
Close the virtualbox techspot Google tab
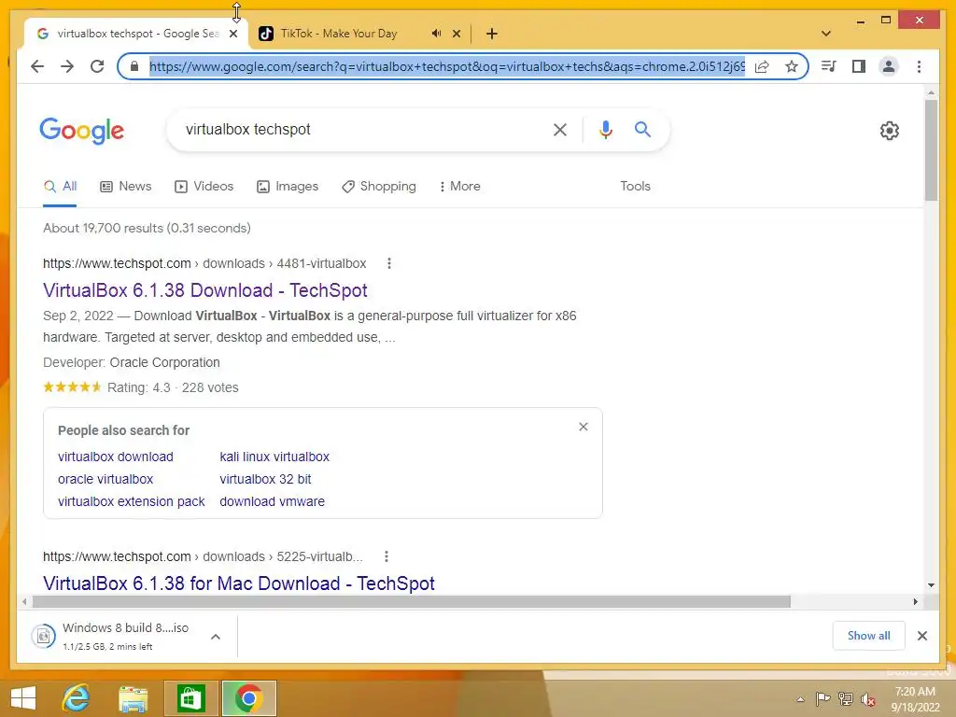click(x=233, y=34)
